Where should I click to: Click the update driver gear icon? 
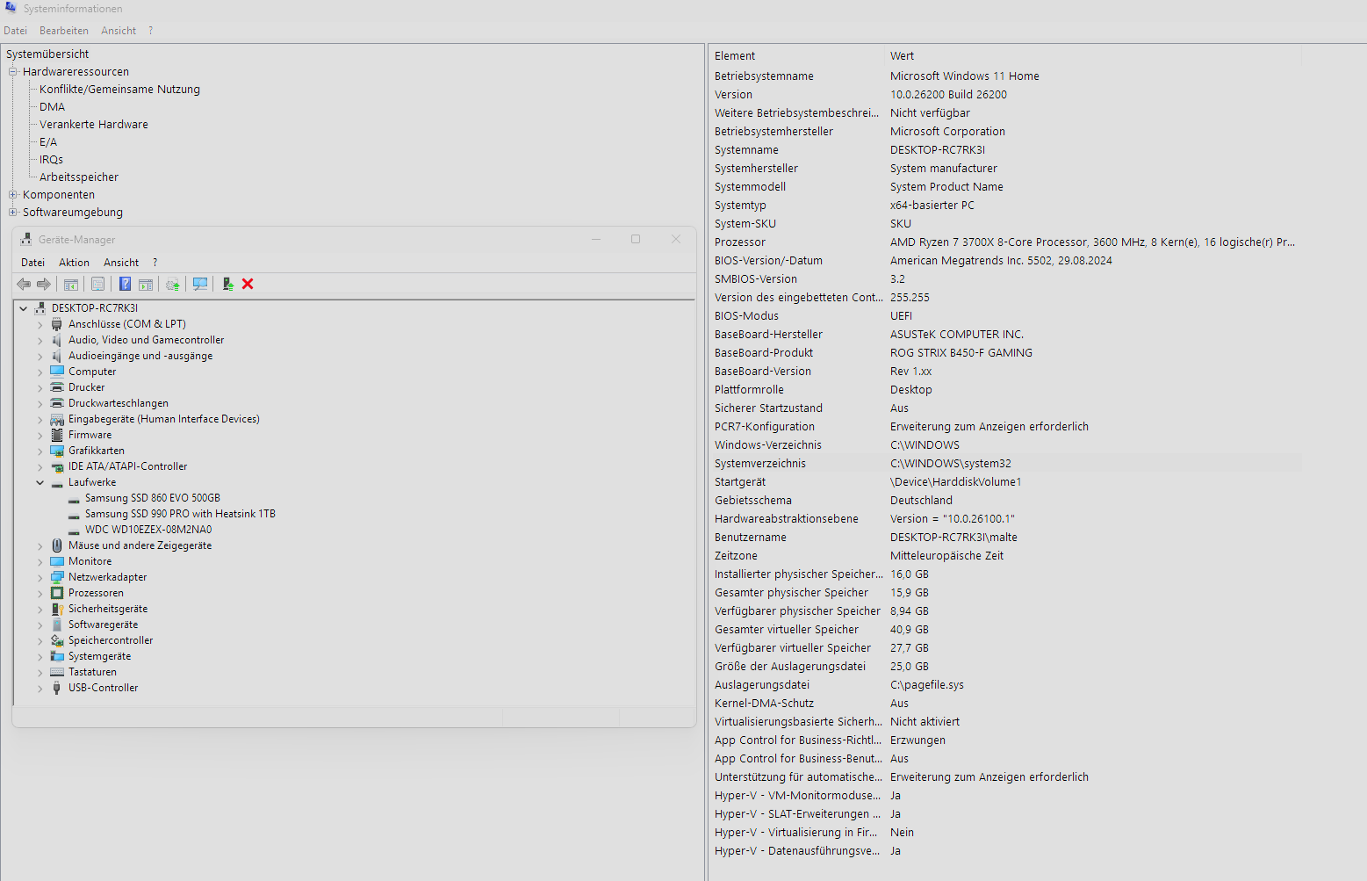point(173,285)
